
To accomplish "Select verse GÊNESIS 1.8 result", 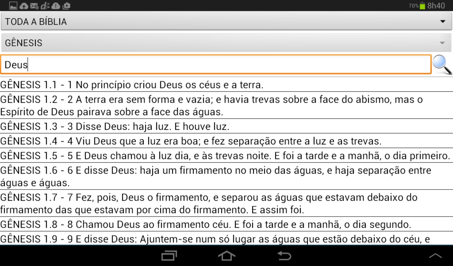I will coord(226,224).
